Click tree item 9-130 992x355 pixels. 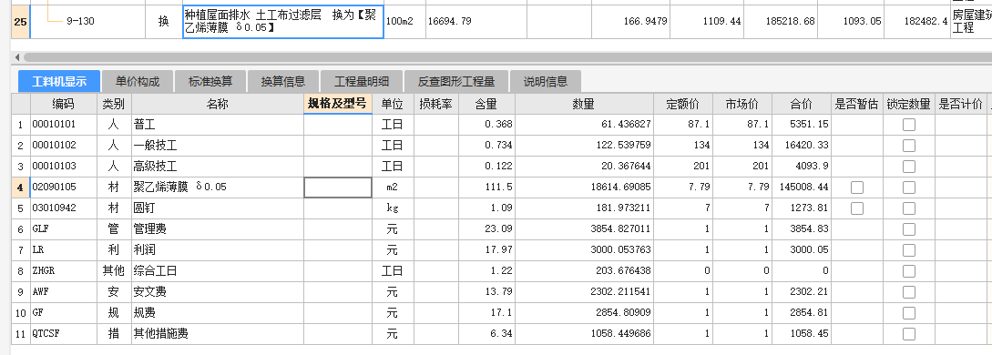click(80, 22)
